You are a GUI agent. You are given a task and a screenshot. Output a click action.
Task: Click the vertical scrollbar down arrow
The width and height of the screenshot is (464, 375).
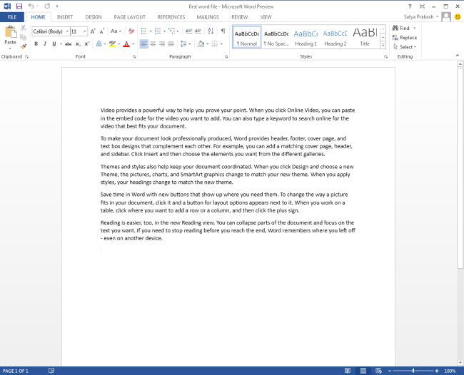click(x=460, y=362)
